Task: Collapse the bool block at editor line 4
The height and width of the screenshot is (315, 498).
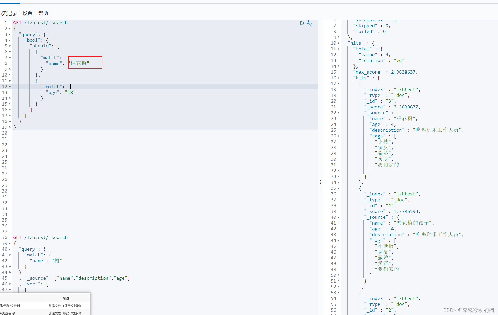Action: [10, 40]
